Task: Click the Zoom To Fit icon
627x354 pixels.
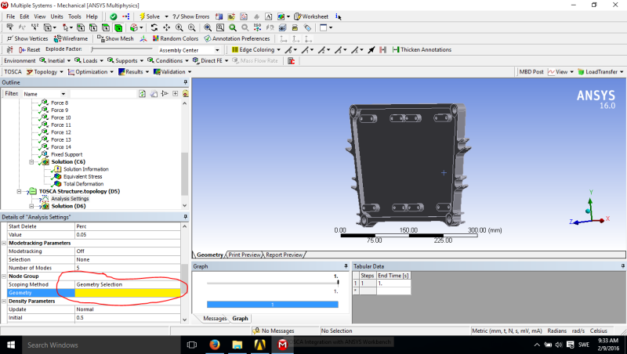Action: (208, 27)
